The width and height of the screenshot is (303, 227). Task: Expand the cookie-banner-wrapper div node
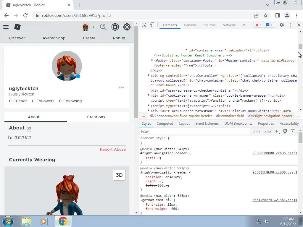(x=149, y=95)
